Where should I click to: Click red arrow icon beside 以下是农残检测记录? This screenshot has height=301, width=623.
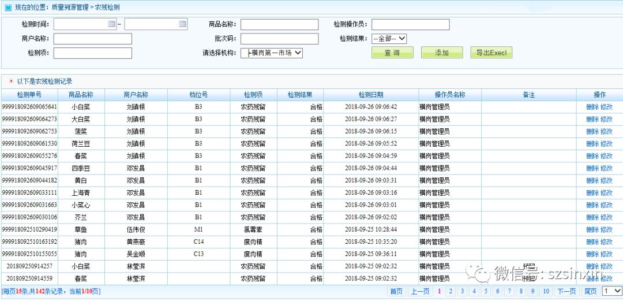(11, 81)
